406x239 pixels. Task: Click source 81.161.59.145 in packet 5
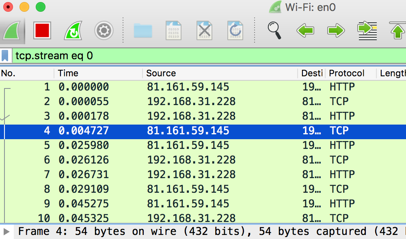point(188,145)
